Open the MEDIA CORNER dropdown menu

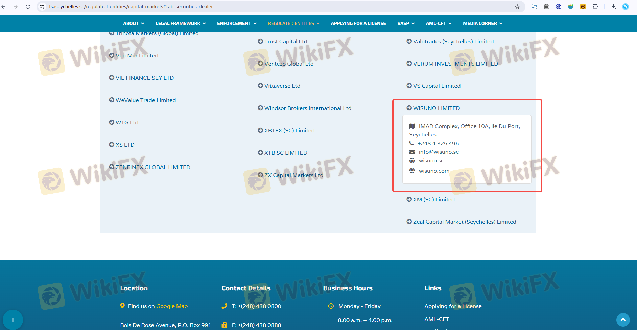[x=482, y=23]
